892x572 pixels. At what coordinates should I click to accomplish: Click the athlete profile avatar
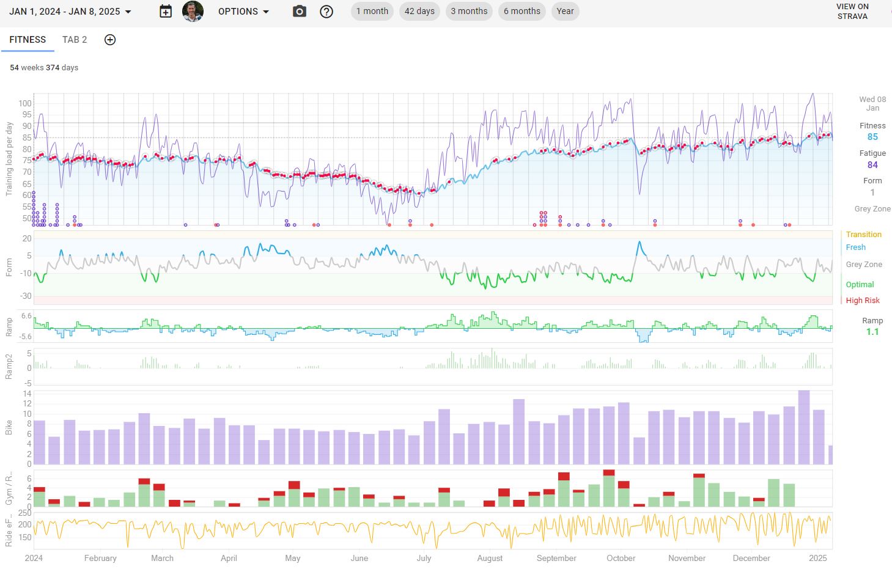point(193,12)
